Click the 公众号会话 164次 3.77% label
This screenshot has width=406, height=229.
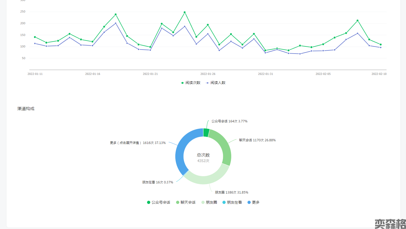point(229,121)
